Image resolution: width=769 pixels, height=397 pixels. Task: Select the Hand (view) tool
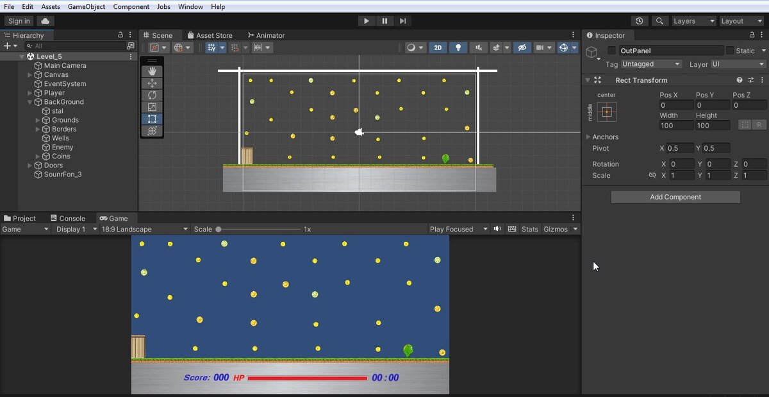pyautogui.click(x=152, y=71)
